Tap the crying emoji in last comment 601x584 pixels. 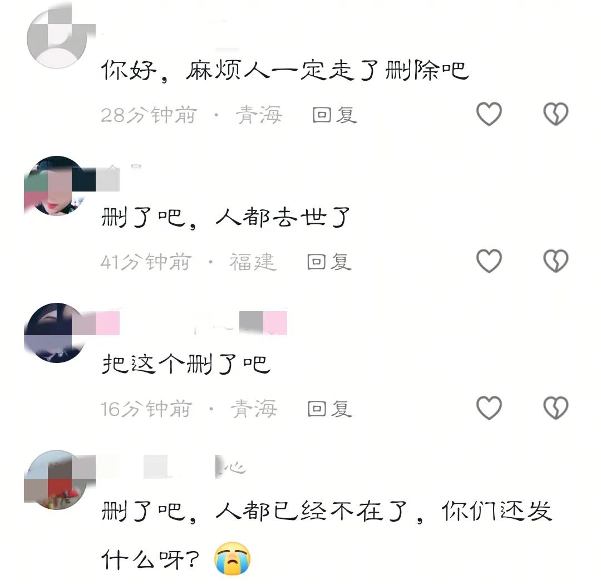tap(232, 558)
